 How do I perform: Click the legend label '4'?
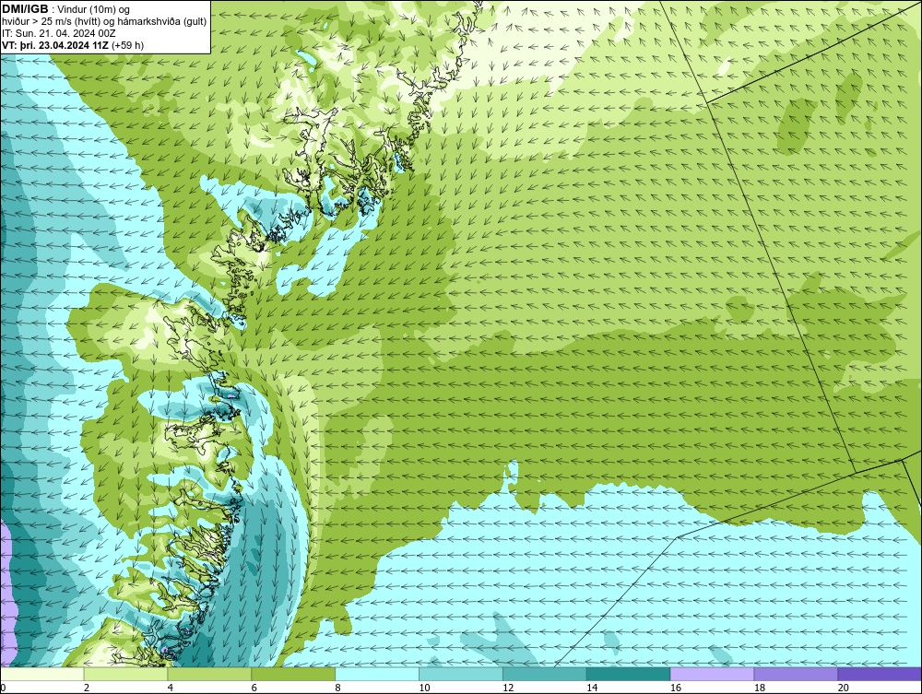click(171, 688)
